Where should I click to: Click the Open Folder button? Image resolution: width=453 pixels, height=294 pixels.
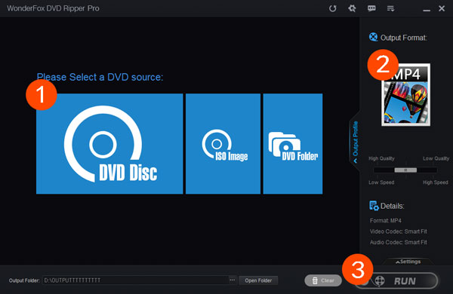pos(258,280)
